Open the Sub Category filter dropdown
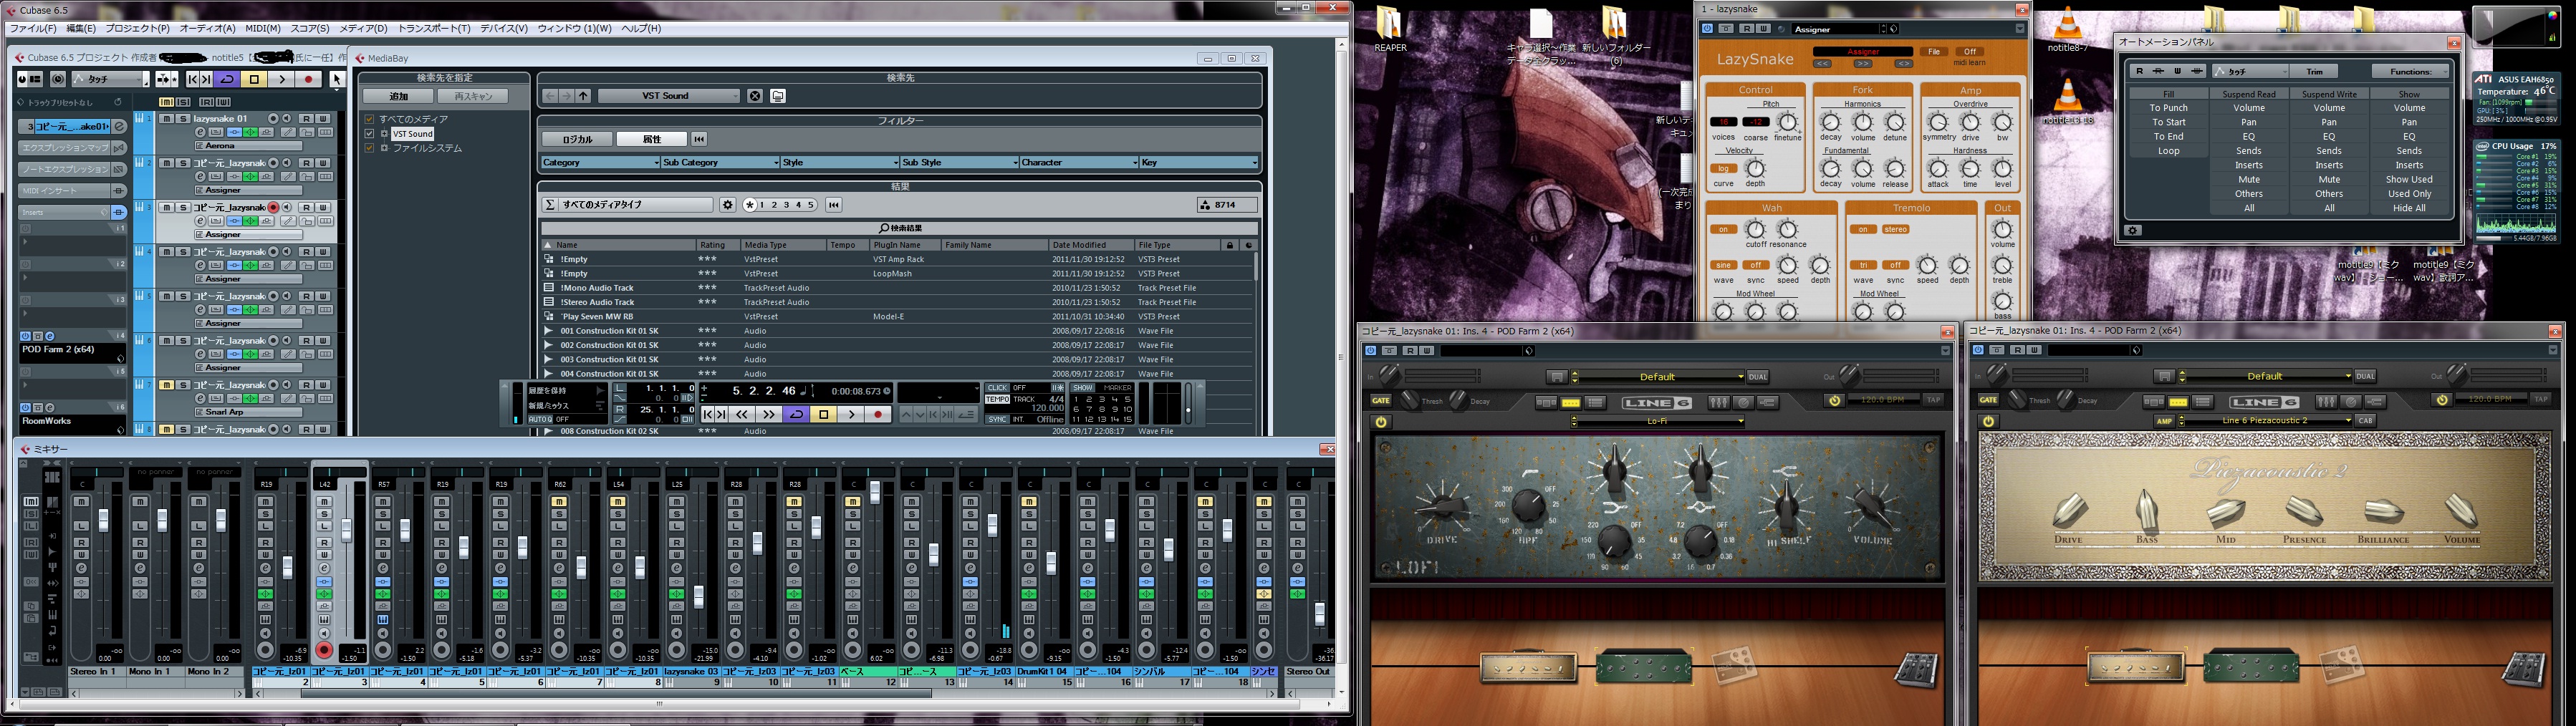 click(x=720, y=163)
